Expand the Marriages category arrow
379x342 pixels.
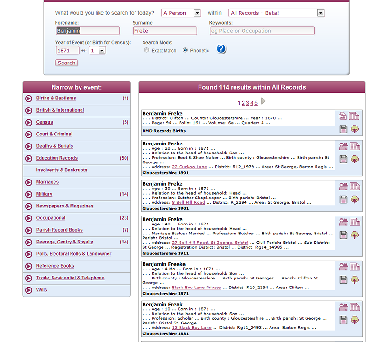pos(29,182)
